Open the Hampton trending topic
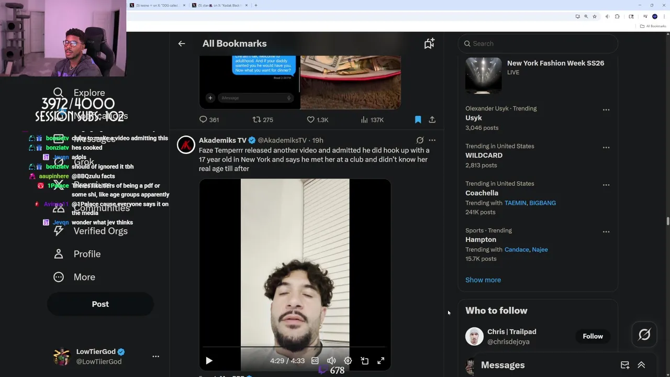 481,240
